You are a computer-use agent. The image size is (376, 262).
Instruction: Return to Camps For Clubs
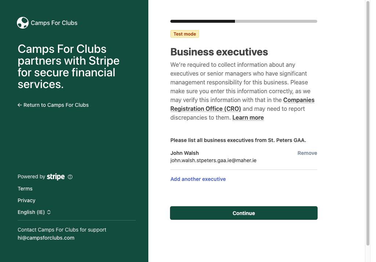pos(53,105)
